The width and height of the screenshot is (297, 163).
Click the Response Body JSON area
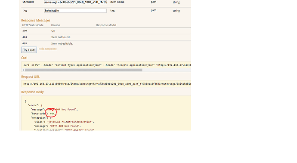(x=106, y=113)
